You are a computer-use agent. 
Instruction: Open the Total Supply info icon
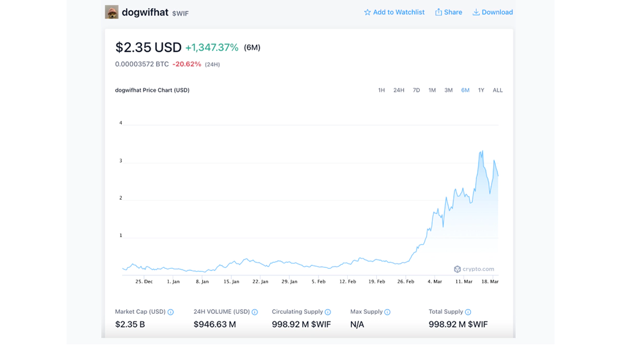[x=468, y=312]
